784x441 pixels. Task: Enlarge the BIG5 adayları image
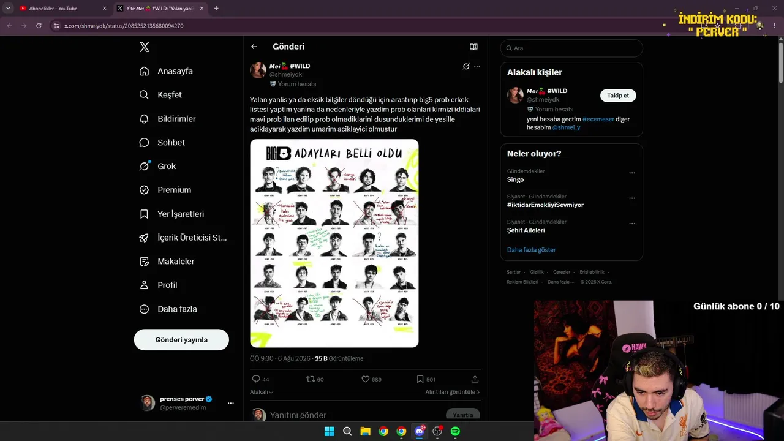pyautogui.click(x=334, y=243)
